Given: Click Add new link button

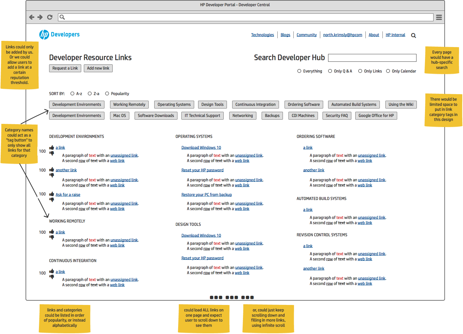Looking at the screenshot, I should (98, 68).
